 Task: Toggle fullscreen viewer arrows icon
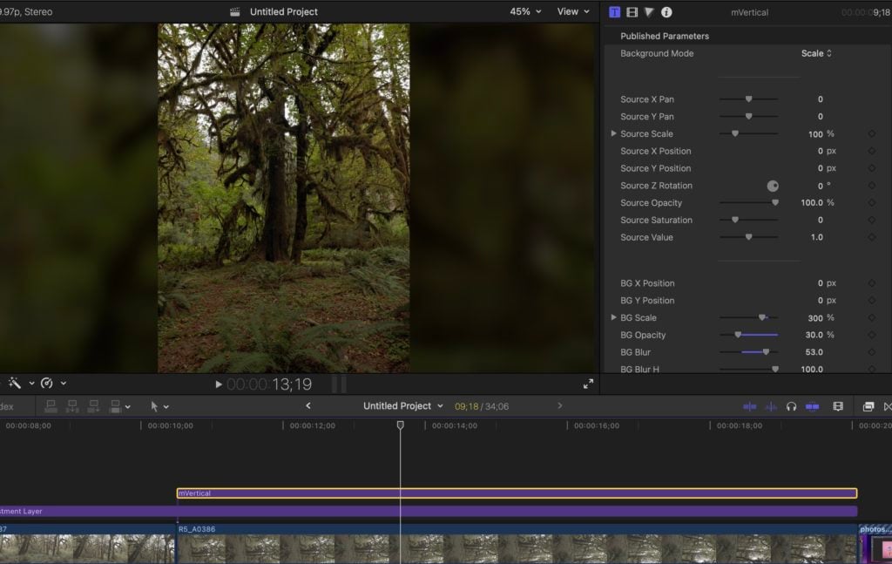click(x=588, y=384)
